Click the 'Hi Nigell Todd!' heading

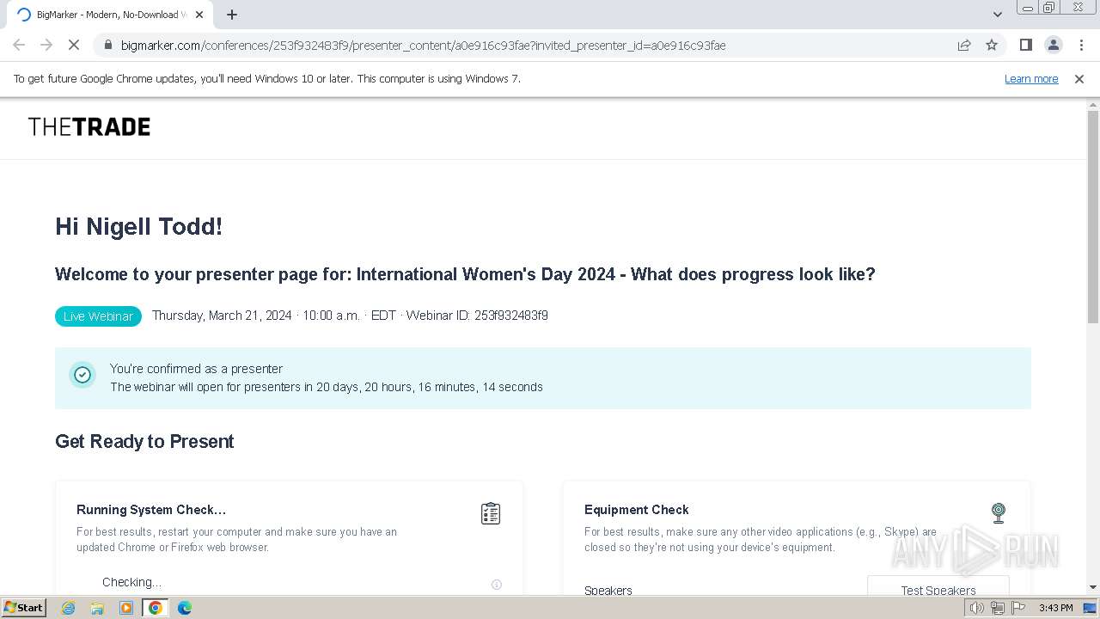coord(139,227)
